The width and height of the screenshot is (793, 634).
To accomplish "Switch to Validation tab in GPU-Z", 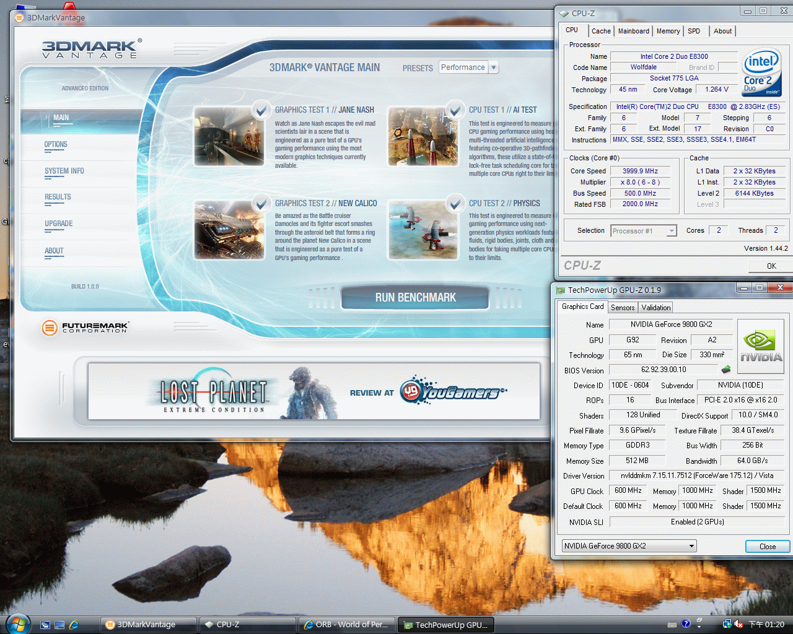I will pos(655,308).
